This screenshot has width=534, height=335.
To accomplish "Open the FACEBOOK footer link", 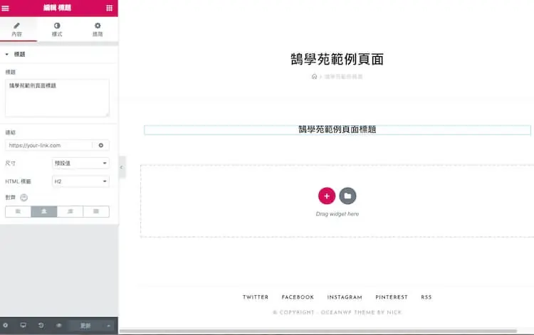I will pos(298,297).
